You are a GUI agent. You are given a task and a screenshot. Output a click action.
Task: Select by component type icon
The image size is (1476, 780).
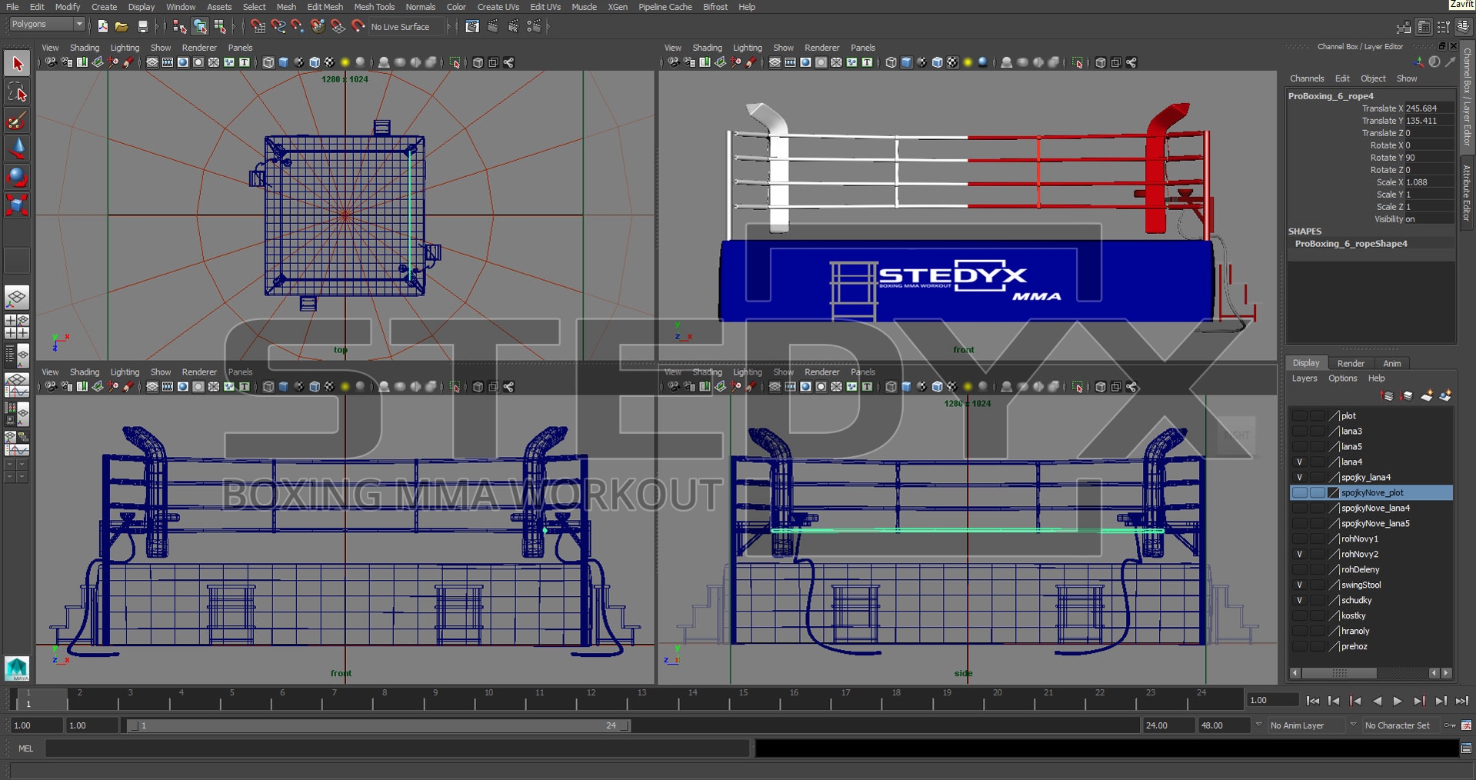pyautogui.click(x=220, y=27)
